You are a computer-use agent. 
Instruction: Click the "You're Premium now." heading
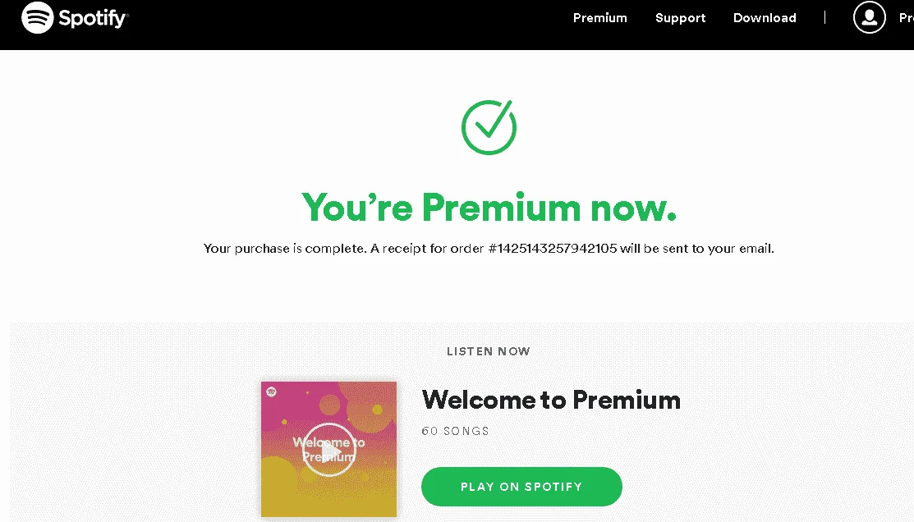(x=489, y=208)
